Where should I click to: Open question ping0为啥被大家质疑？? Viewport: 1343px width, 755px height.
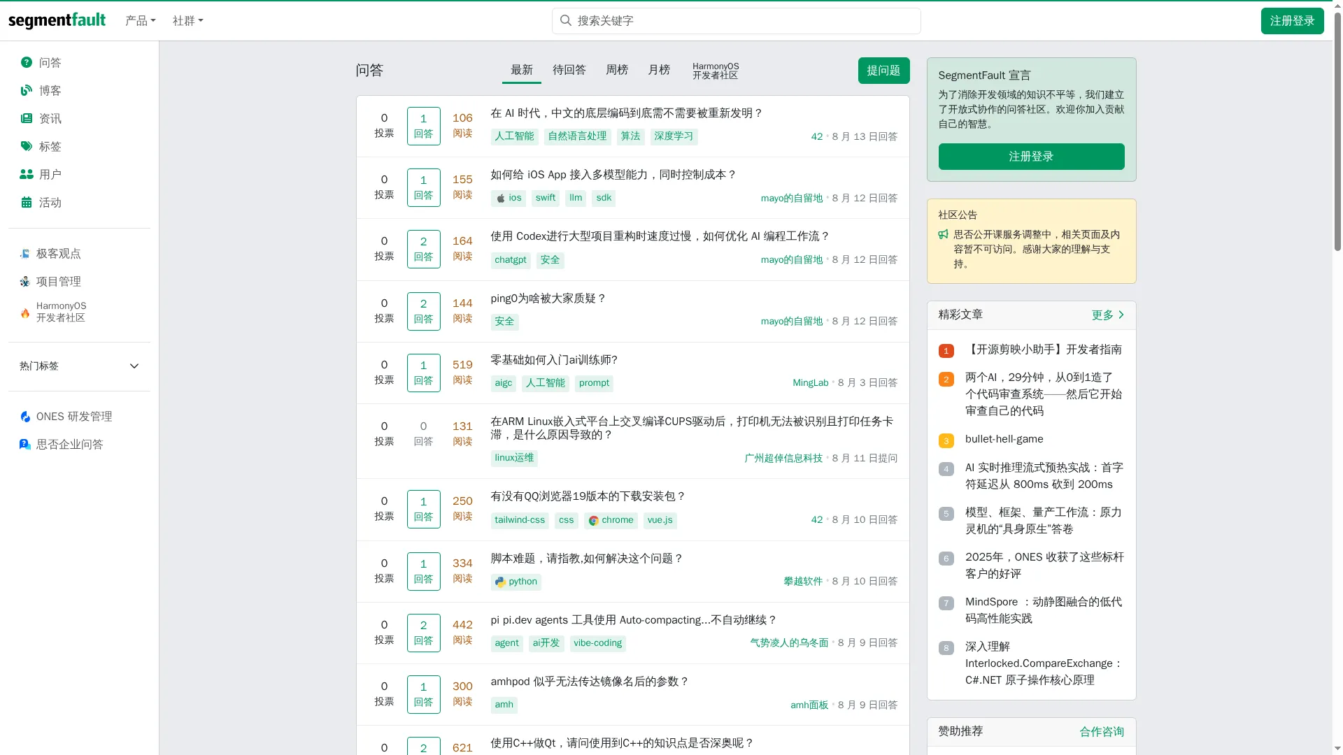pyautogui.click(x=548, y=299)
